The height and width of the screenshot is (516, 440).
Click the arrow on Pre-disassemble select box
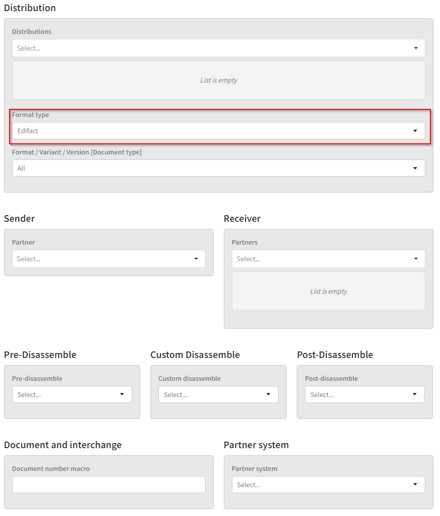(x=122, y=394)
